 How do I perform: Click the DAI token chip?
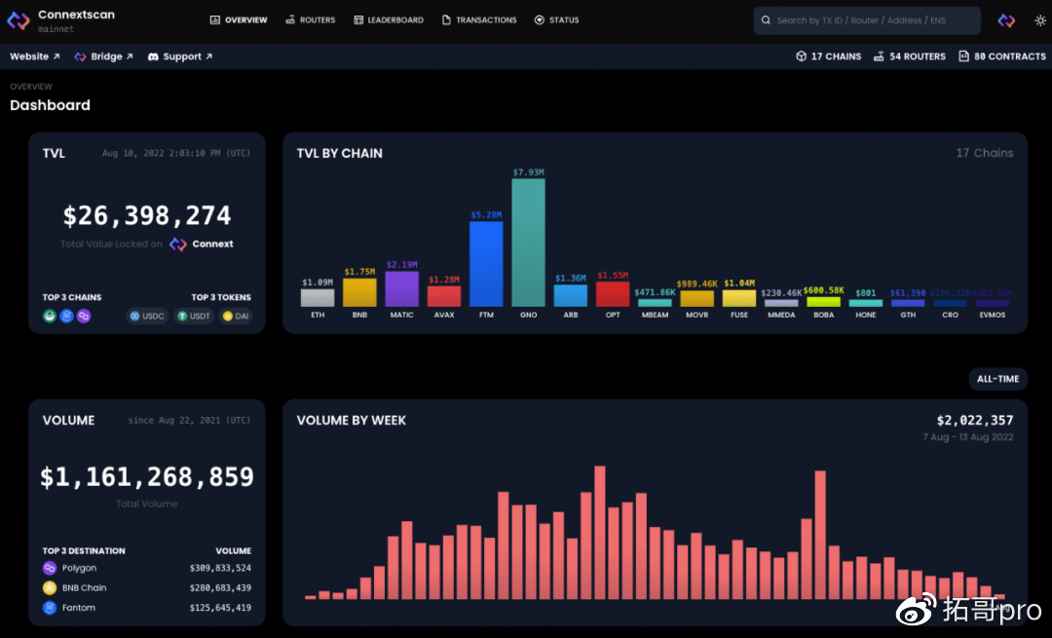pos(236,316)
